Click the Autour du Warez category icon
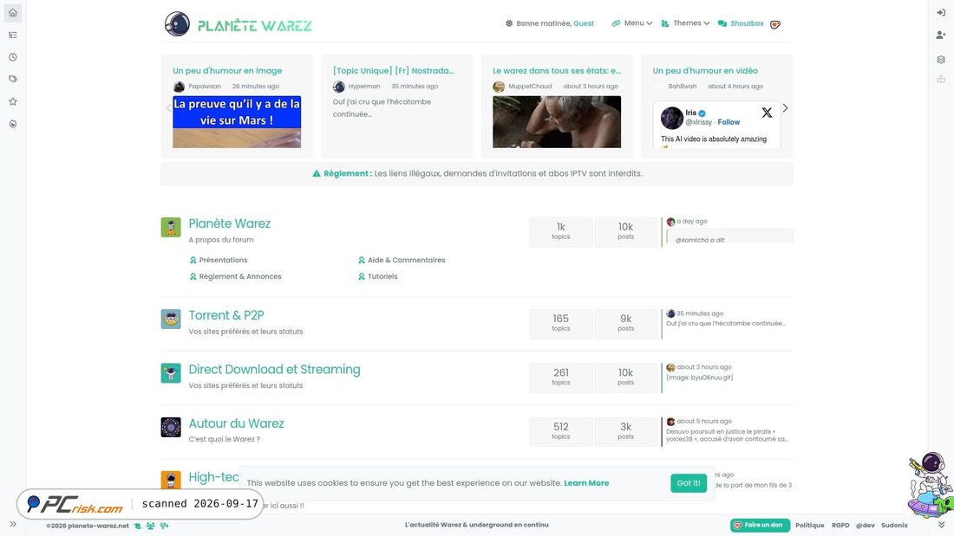The width and height of the screenshot is (954, 536). click(x=171, y=427)
